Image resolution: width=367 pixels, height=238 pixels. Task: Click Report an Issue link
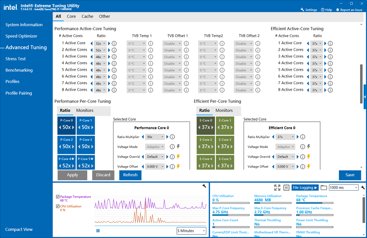tap(349, 10)
